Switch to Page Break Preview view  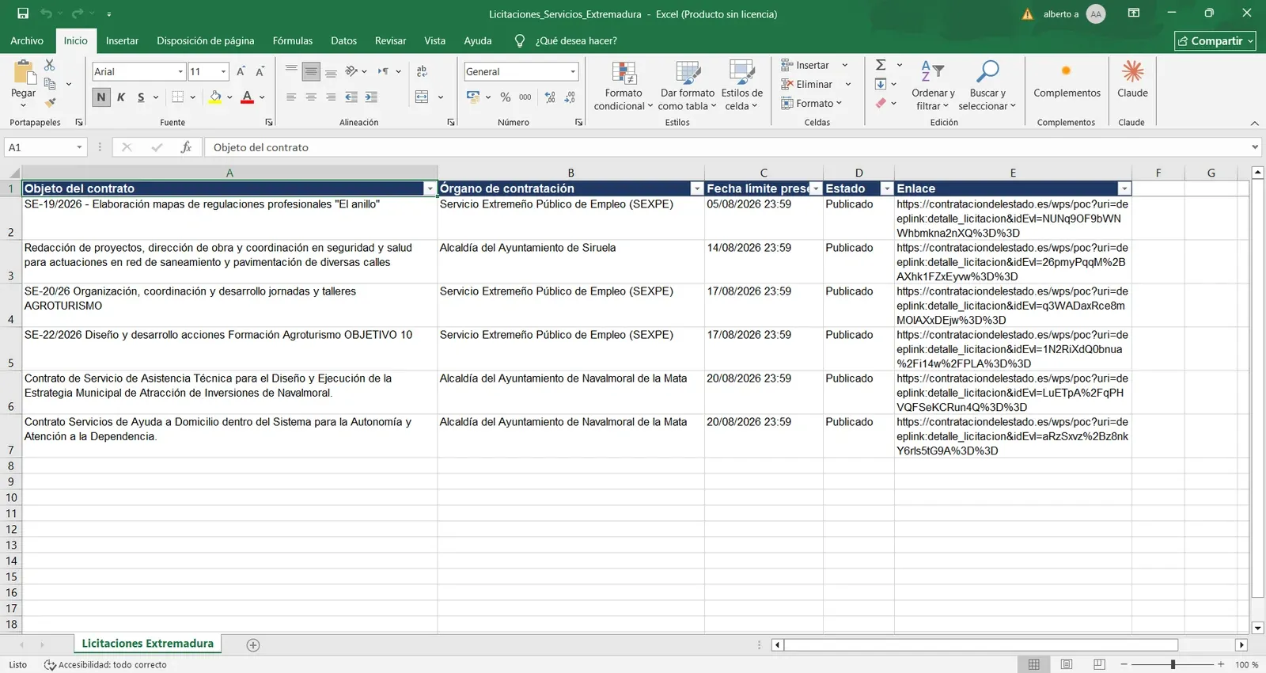tap(1099, 664)
